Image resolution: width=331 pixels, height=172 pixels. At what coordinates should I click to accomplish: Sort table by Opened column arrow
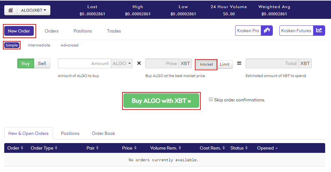point(276,148)
